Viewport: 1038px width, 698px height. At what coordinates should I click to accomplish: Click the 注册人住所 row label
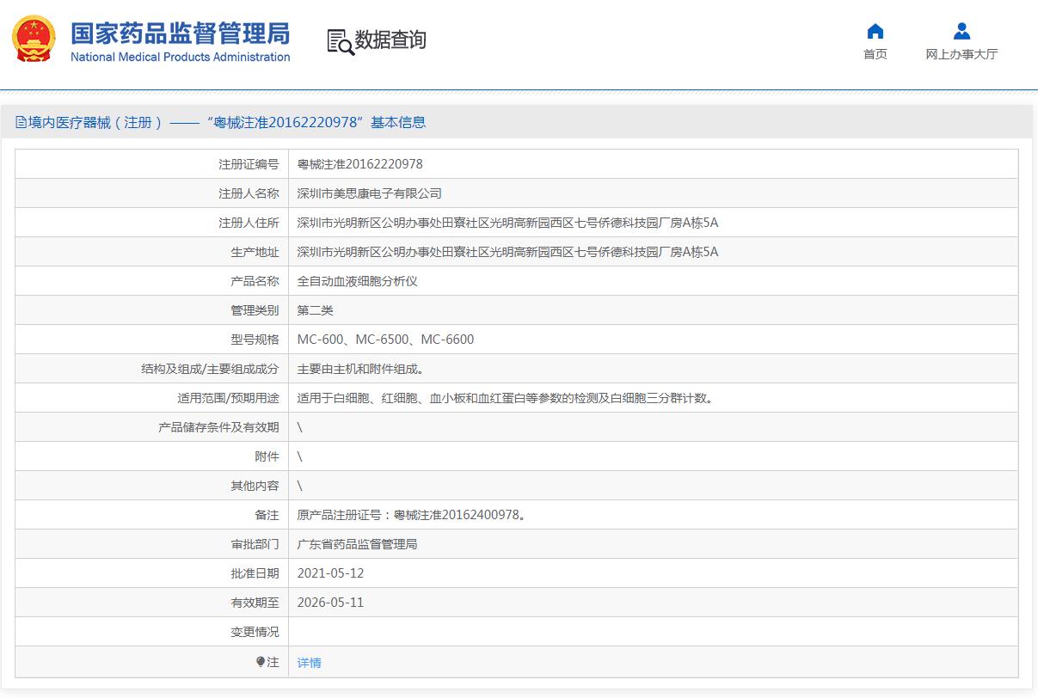click(x=249, y=223)
